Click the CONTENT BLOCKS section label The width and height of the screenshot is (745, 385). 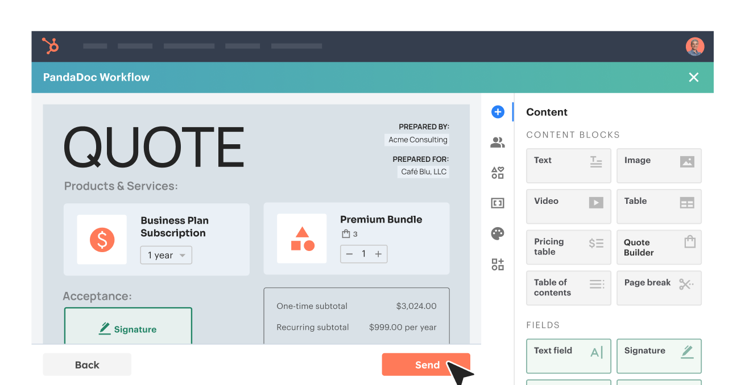pyautogui.click(x=573, y=135)
